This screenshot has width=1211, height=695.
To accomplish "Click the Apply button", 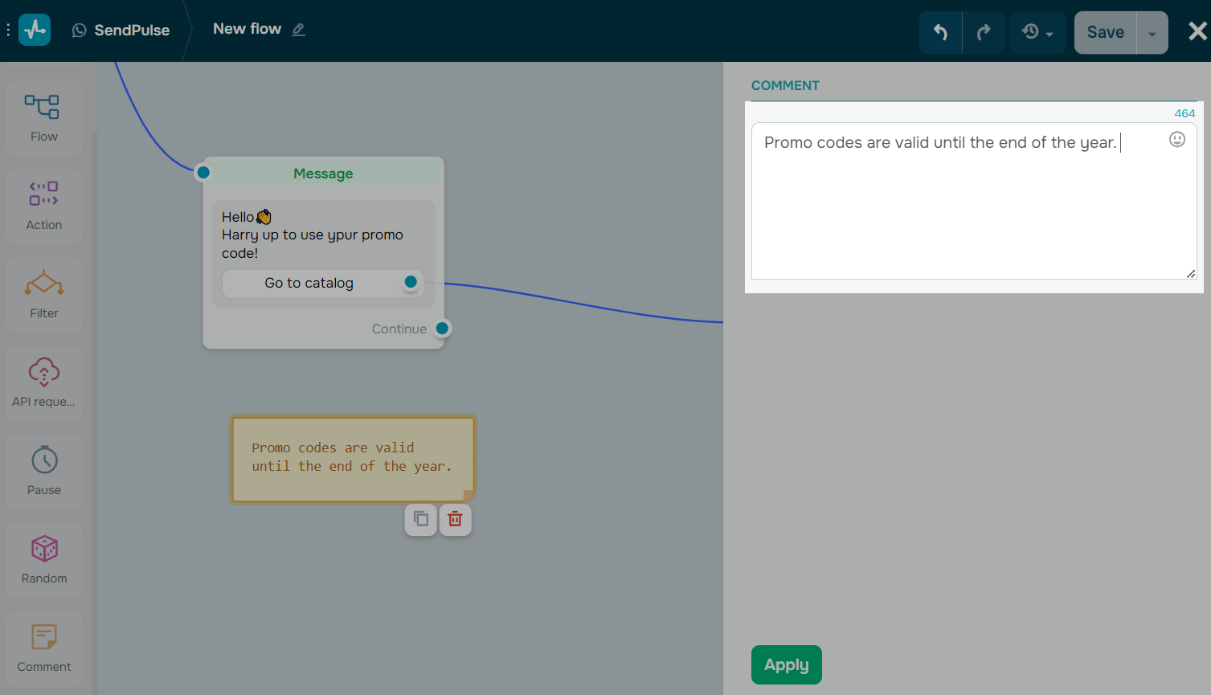I will point(785,664).
